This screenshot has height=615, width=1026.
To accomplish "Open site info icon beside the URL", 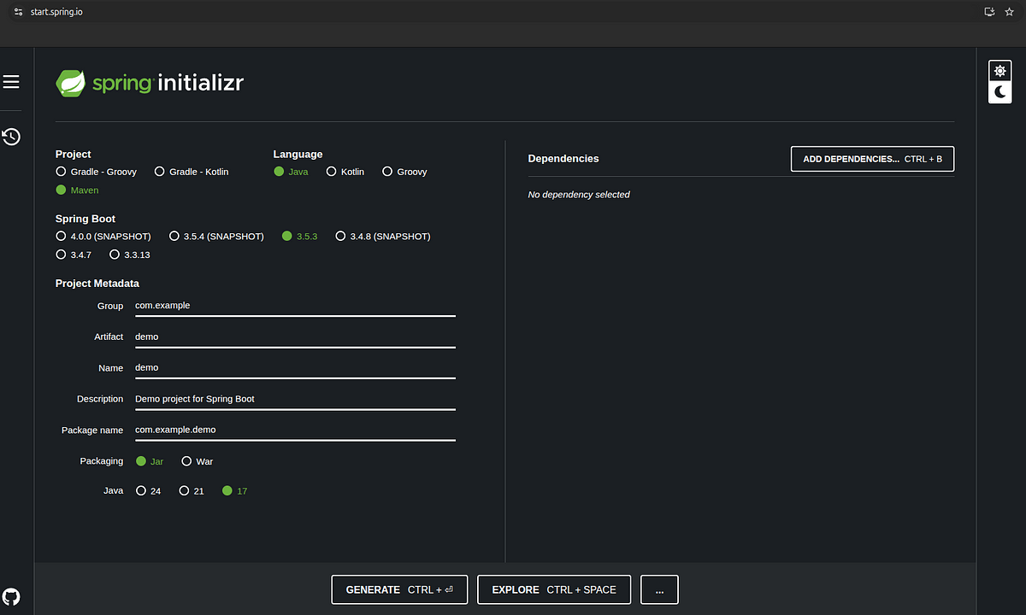I will 18,12.
